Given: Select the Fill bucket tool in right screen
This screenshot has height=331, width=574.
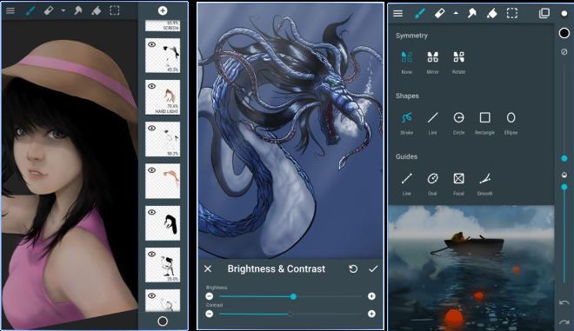Looking at the screenshot, I should click(x=491, y=14).
